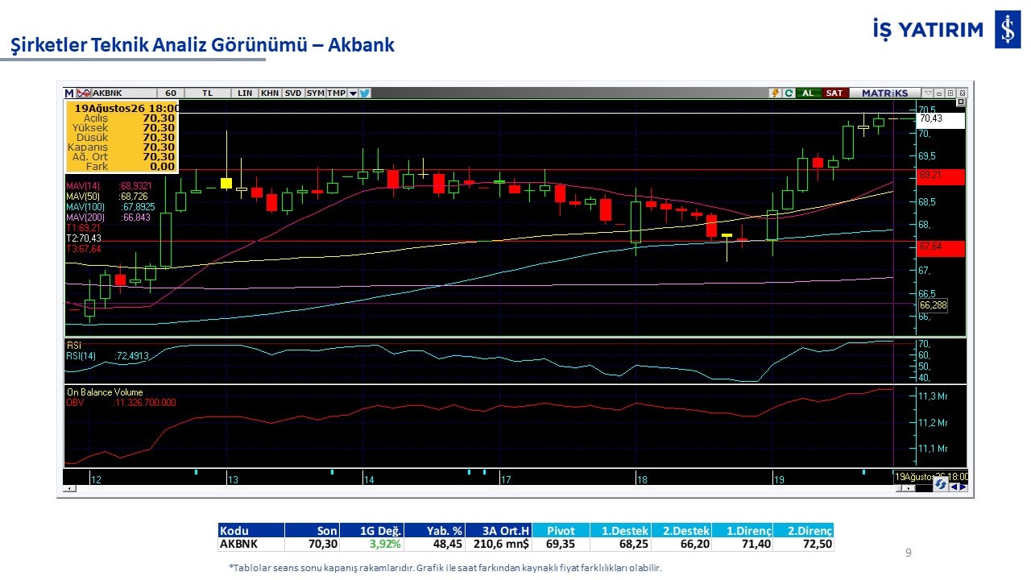Toggle the KHN button in chart toolbar
The height and width of the screenshot is (580, 1031).
click(x=270, y=93)
